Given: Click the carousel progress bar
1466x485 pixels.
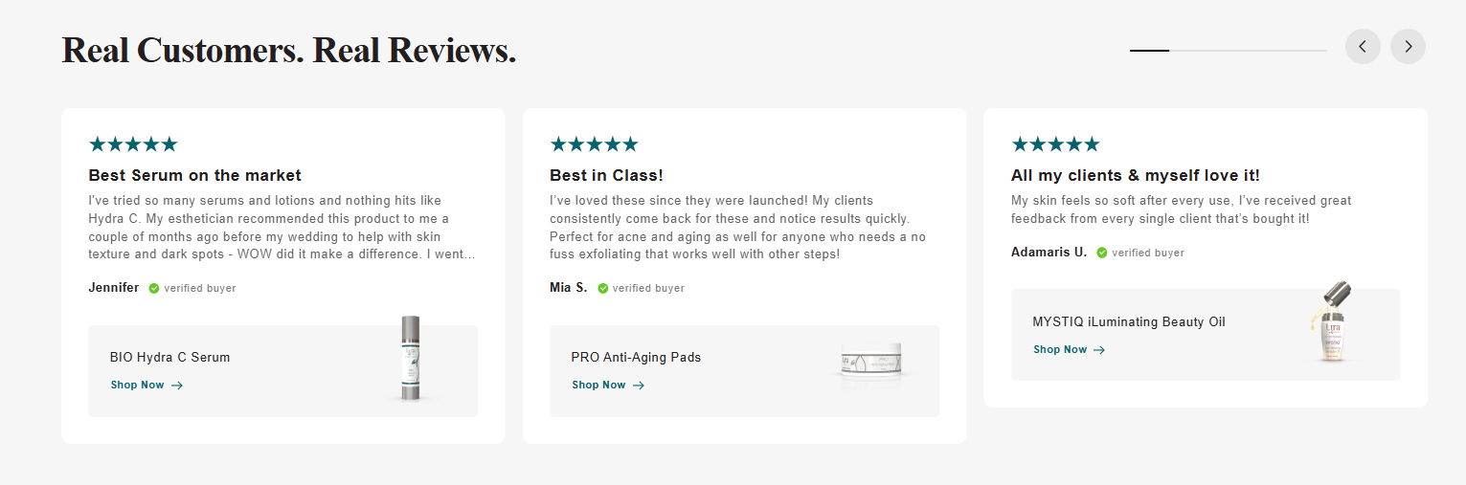Looking at the screenshot, I should pyautogui.click(x=1228, y=50).
